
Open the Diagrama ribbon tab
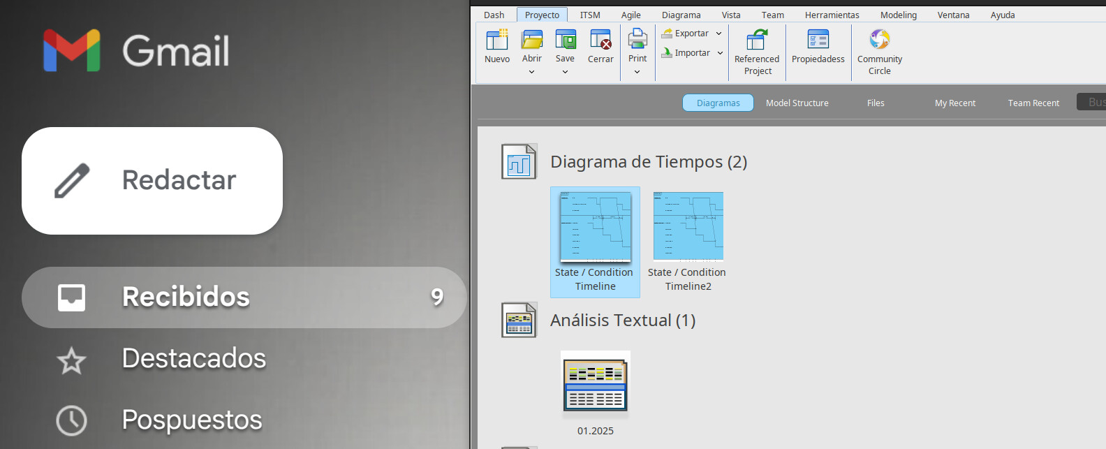point(681,15)
